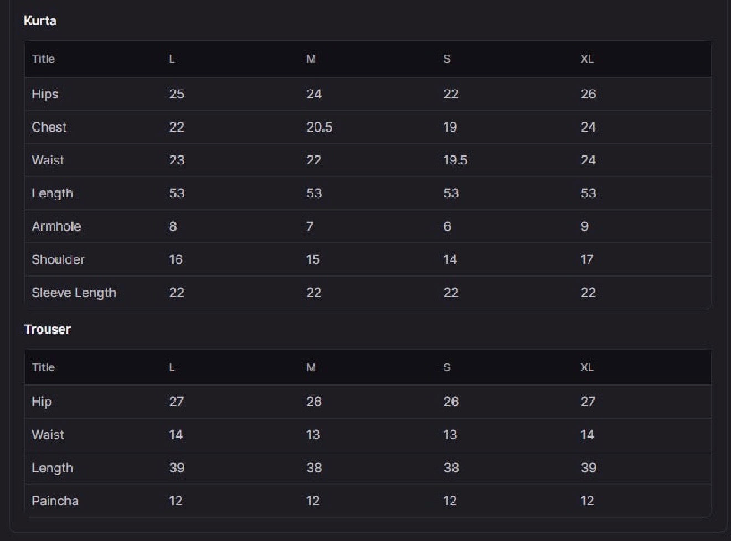Viewport: 731px width, 541px height.
Task: Select the Armhole row label
Action: 56,226
